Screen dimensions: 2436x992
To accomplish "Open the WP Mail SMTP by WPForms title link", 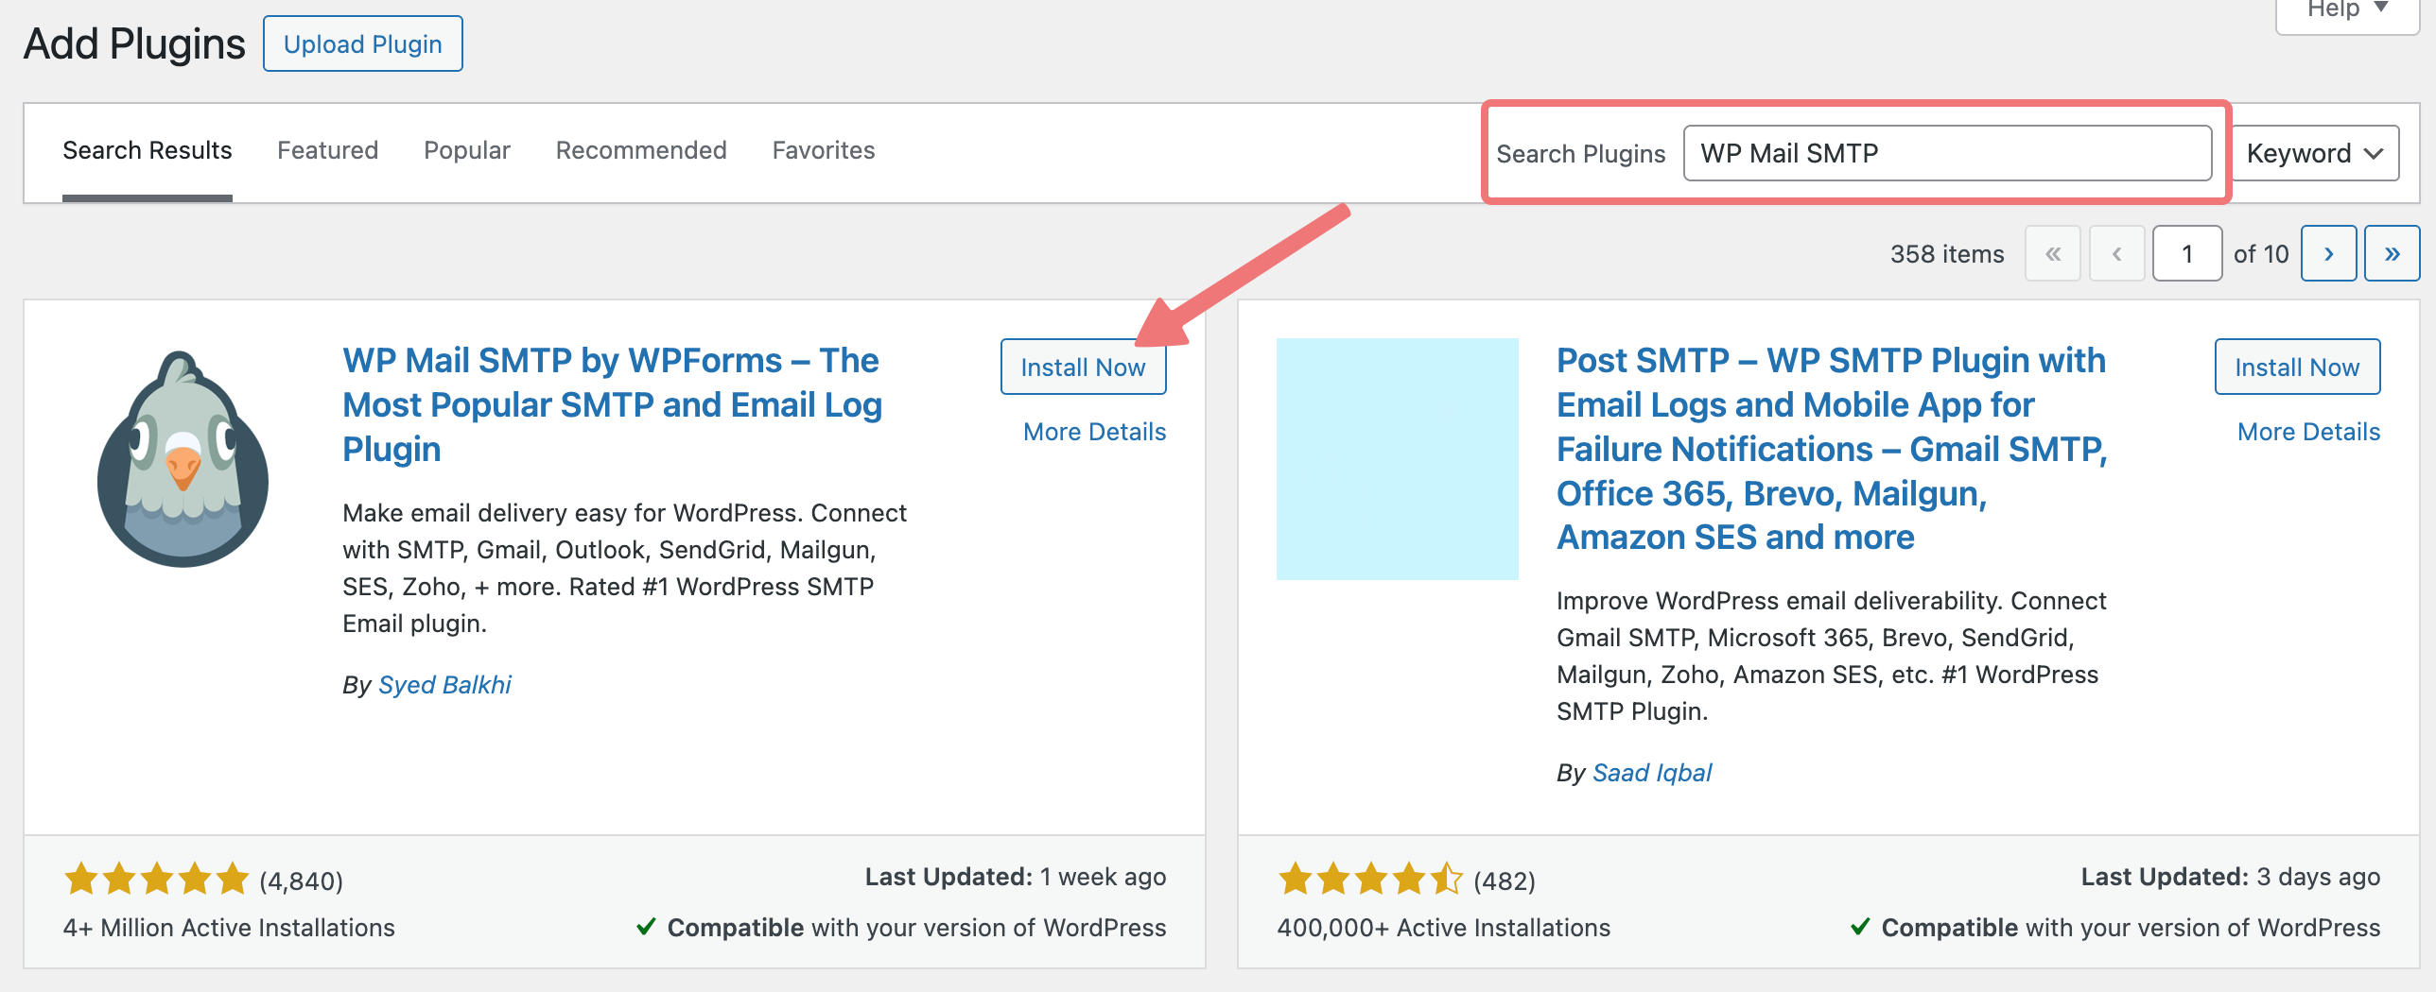I will pos(612,404).
